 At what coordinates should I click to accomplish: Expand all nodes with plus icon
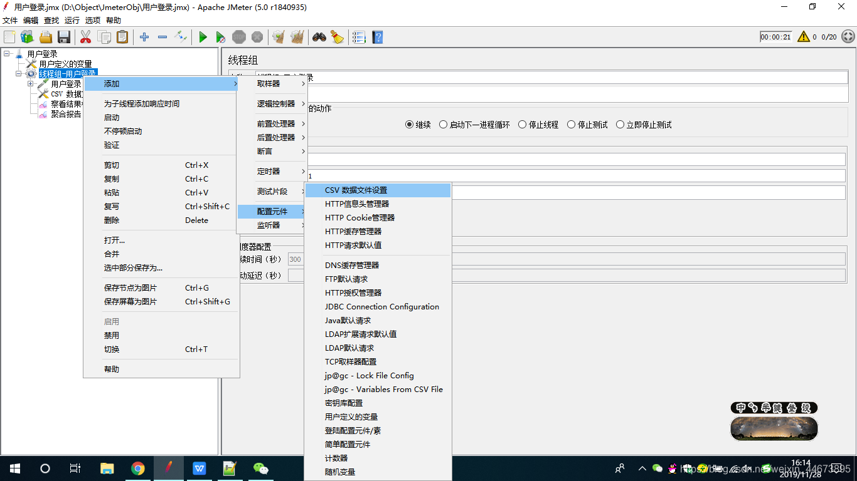coord(144,37)
